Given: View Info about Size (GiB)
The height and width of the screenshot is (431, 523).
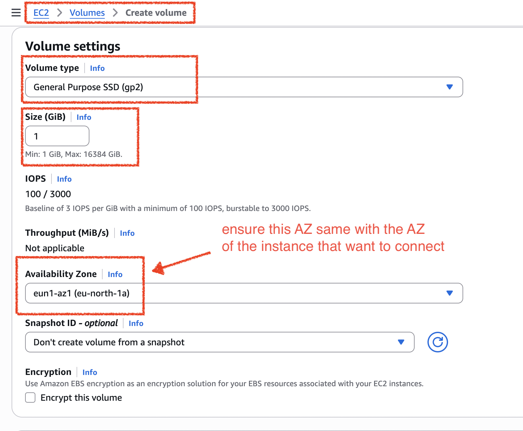Looking at the screenshot, I should [83, 117].
